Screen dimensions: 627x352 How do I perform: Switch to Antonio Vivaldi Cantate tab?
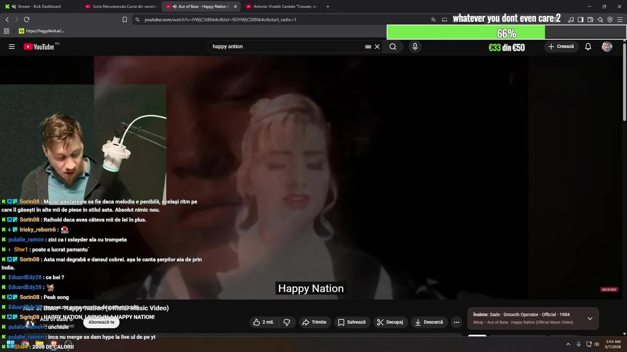282,6
